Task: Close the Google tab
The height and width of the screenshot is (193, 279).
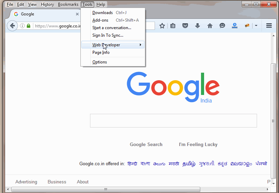Action: (x=77, y=14)
